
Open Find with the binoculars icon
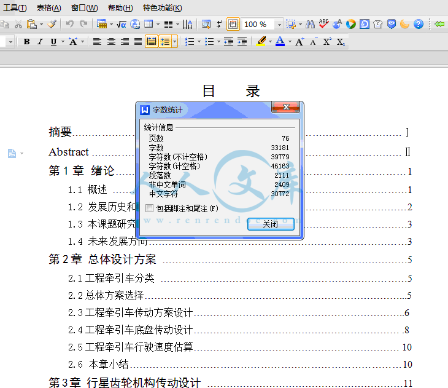pyautogui.click(x=310, y=25)
